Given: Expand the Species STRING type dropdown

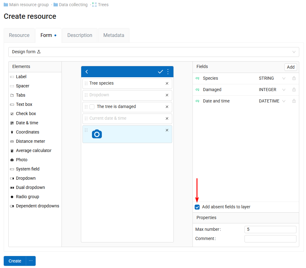Looking at the screenshot, I should (x=284, y=78).
